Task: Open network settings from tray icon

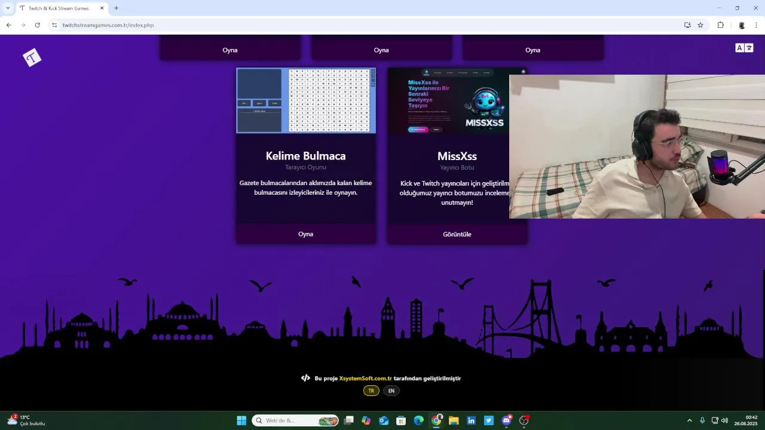Action: [715, 420]
